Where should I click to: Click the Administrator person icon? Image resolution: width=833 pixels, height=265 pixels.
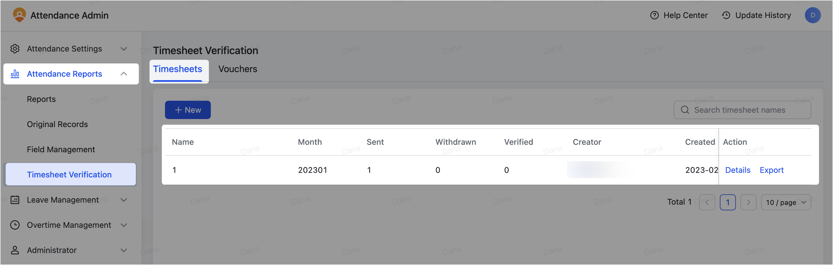tap(15, 250)
